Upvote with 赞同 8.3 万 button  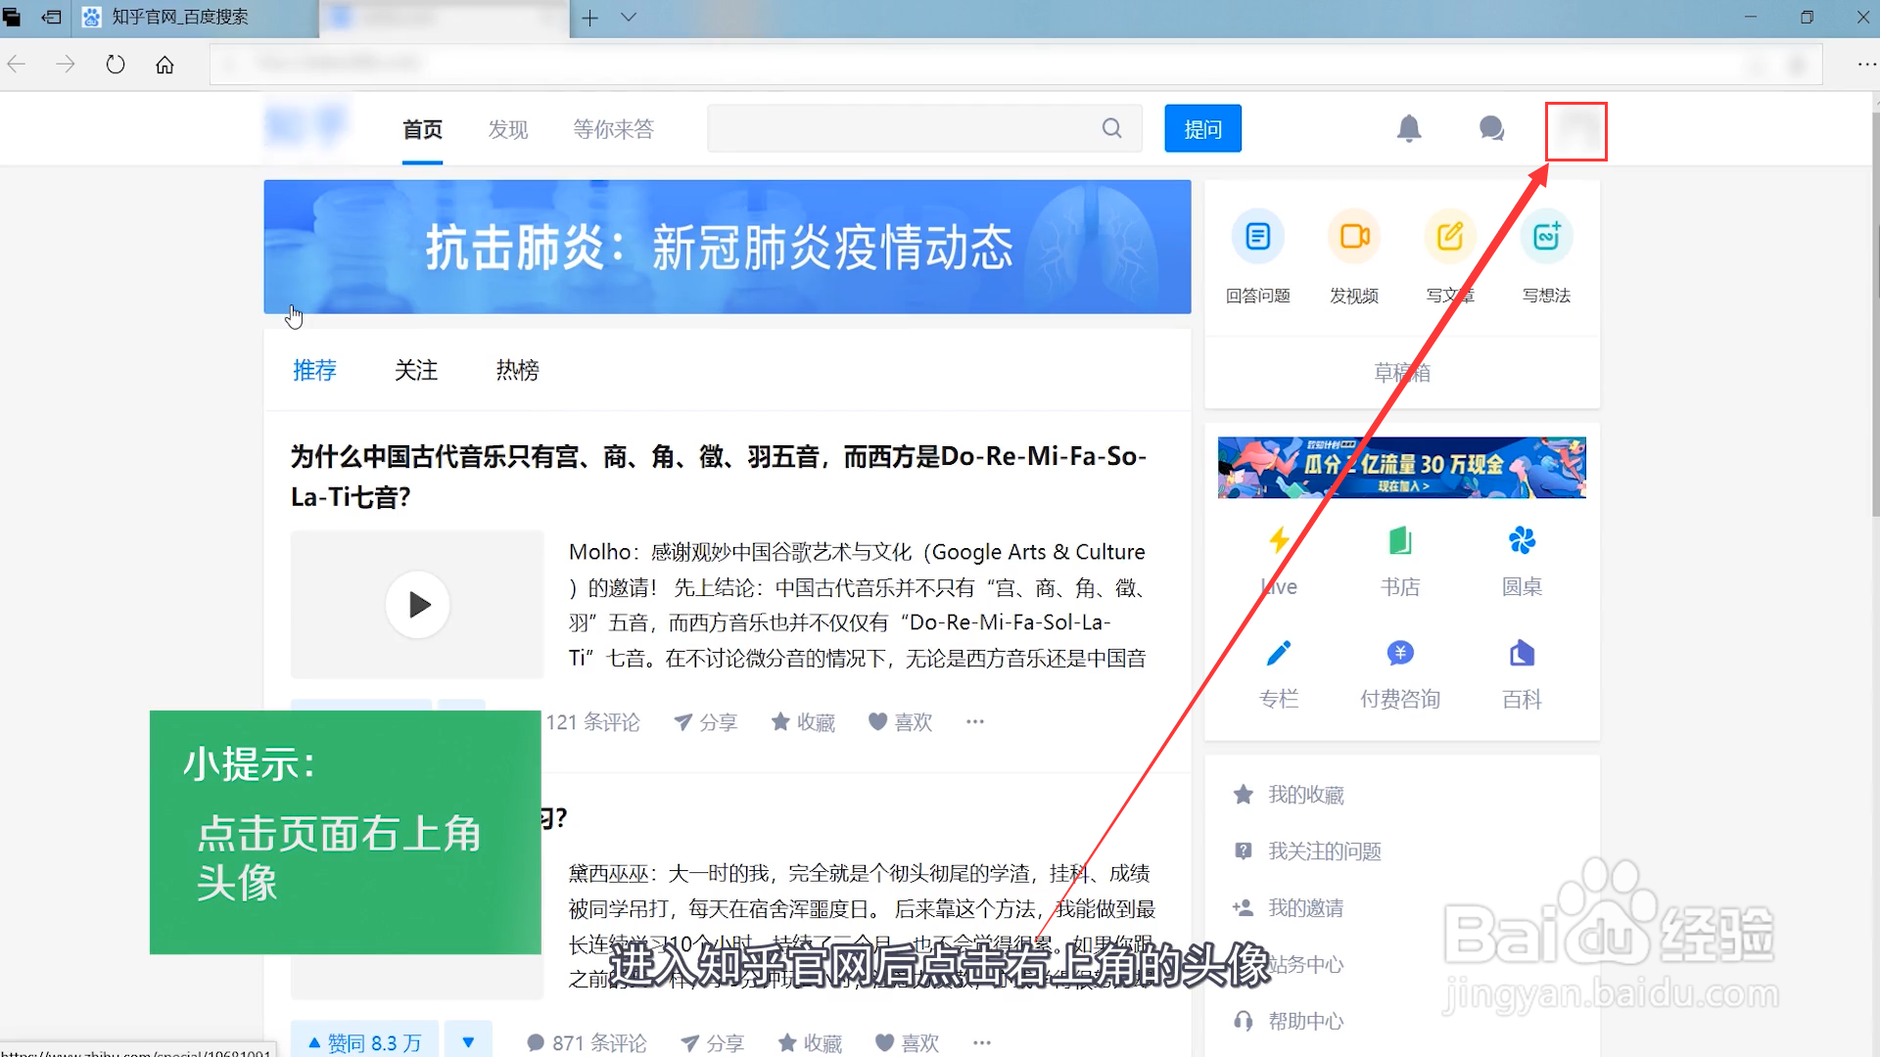tap(364, 1042)
